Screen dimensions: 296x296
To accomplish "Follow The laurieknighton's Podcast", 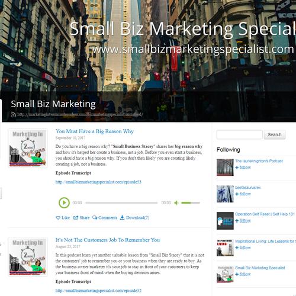I will point(243,168).
